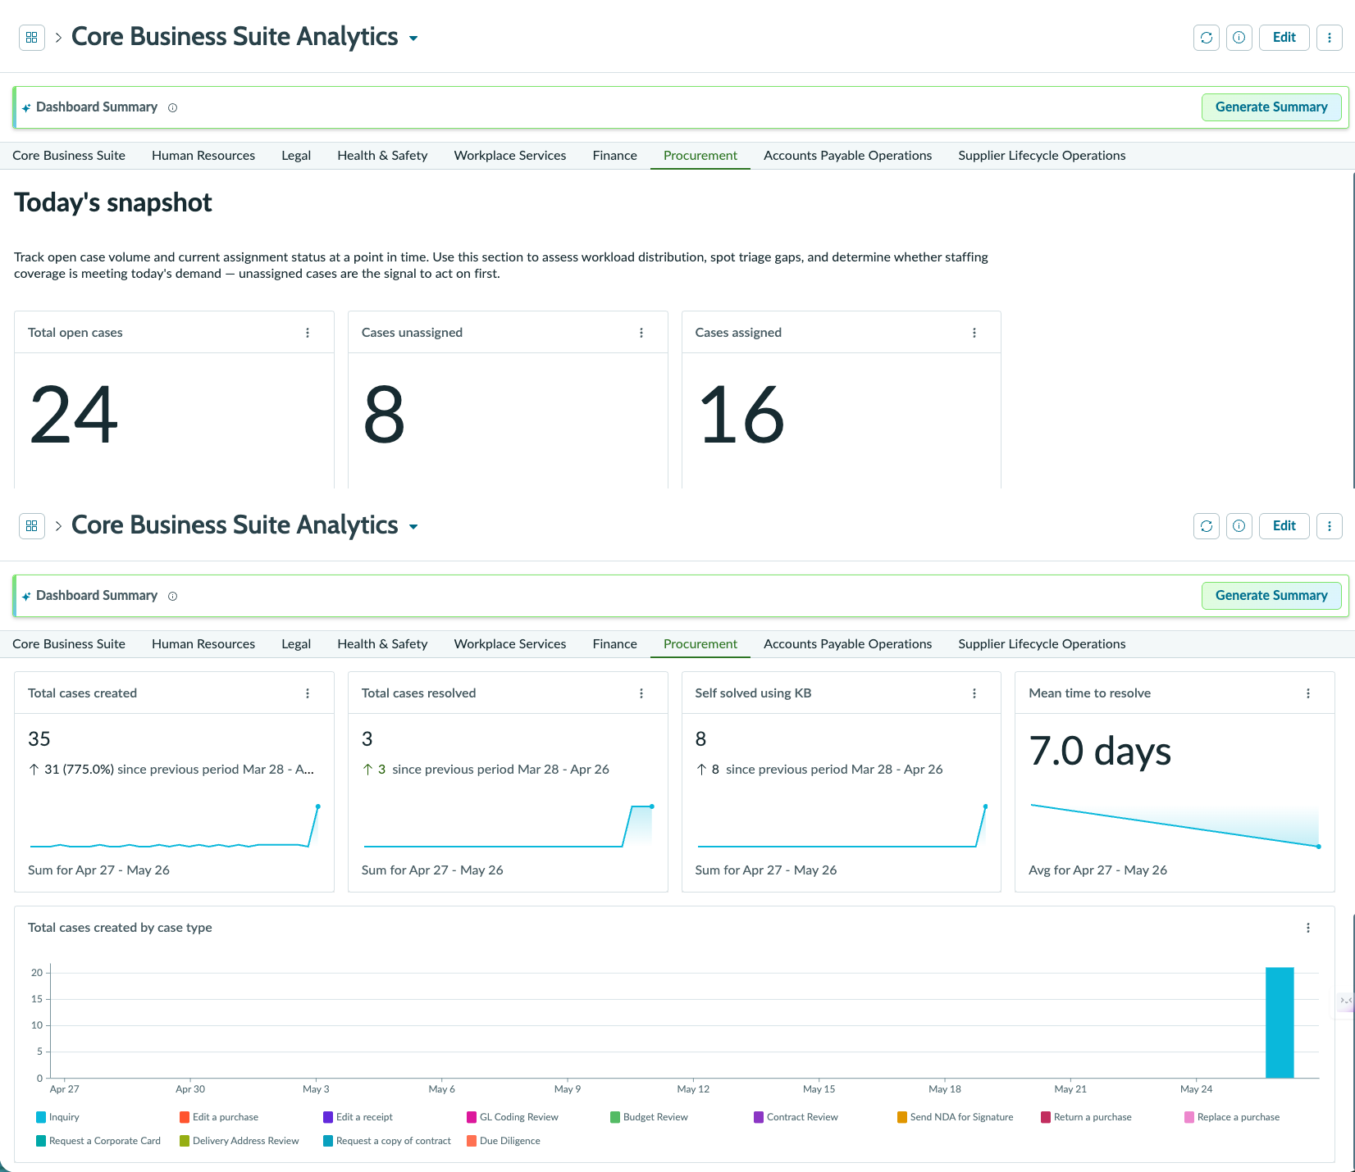Viewport: 1355px width, 1172px height.
Task: Click the breadcrumb chevron in the lower header
Action: [58, 526]
